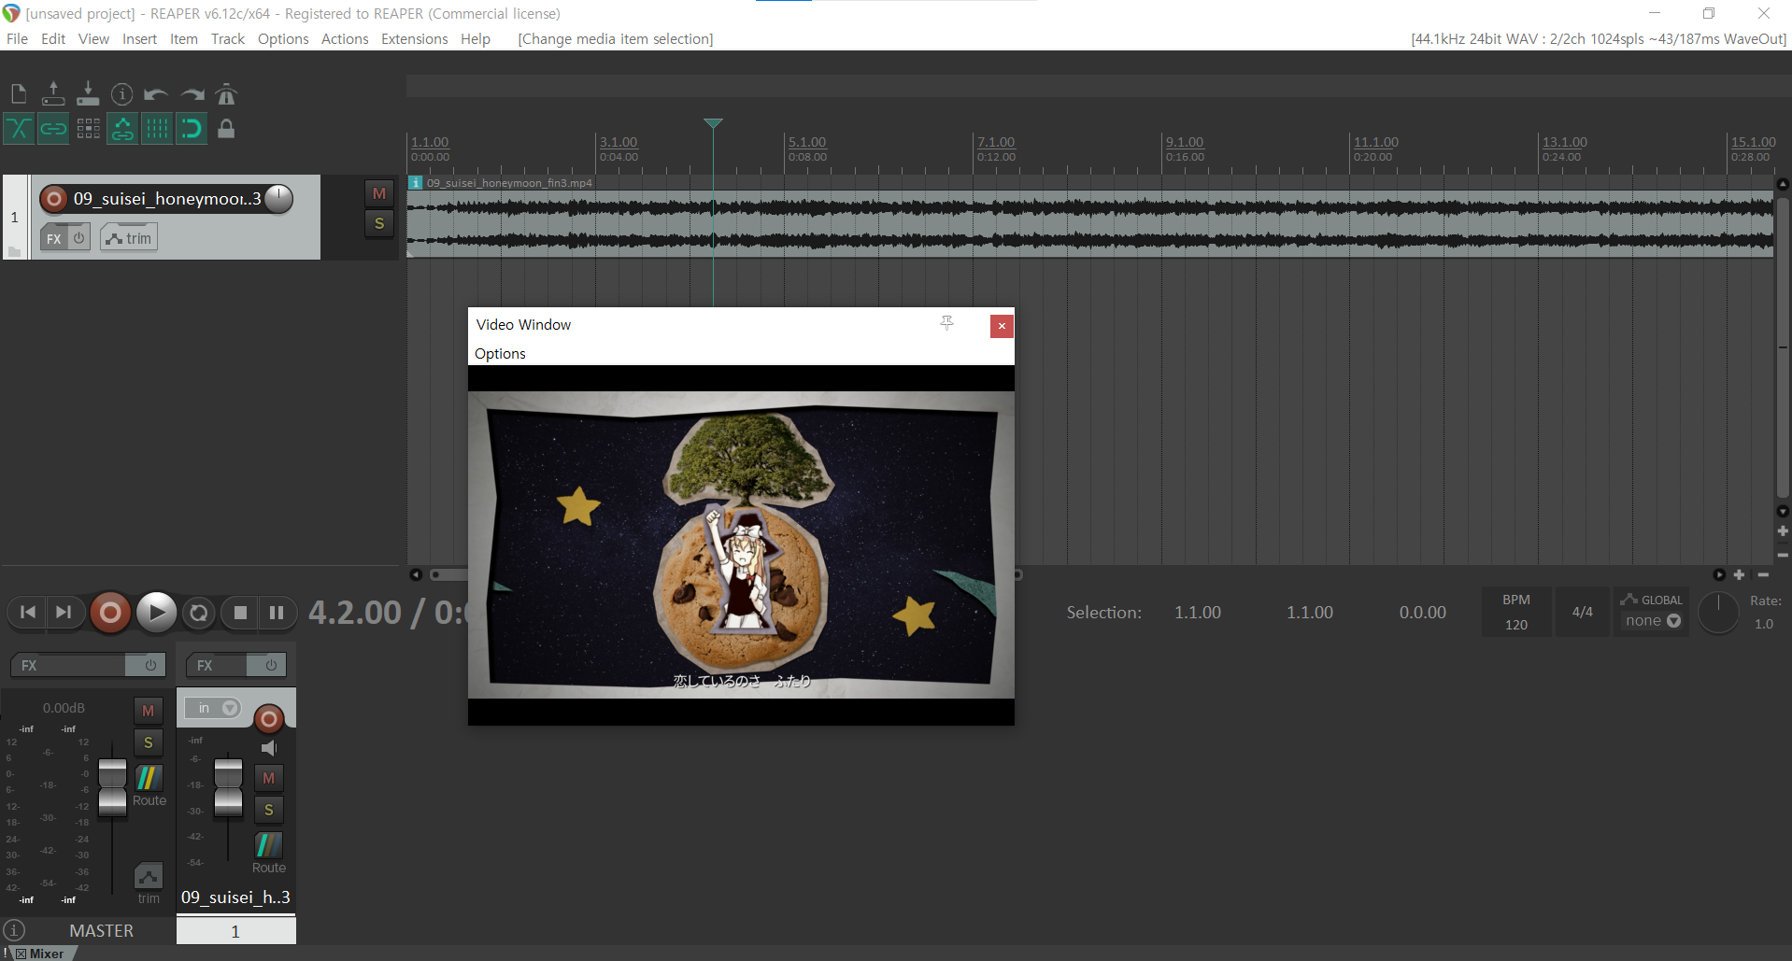Solo the master track in mixer

148,742
